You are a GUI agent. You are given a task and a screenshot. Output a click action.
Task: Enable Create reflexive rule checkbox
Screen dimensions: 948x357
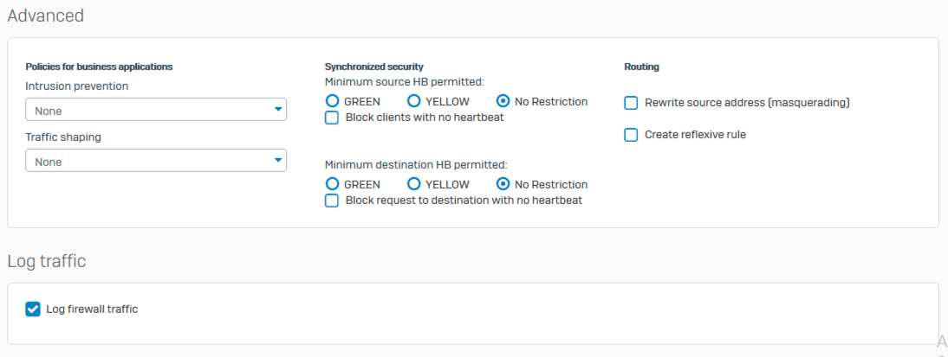[631, 135]
